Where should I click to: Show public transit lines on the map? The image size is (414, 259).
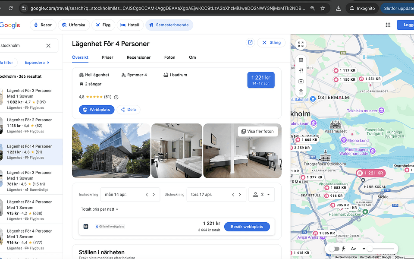click(x=301, y=60)
